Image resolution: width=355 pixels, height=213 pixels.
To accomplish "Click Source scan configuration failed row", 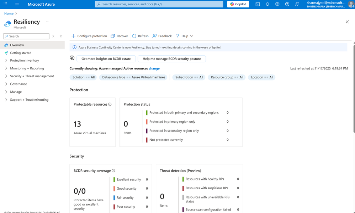I will [211, 209].
